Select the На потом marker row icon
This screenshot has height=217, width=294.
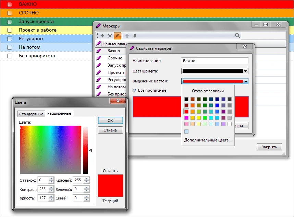pos(99,87)
